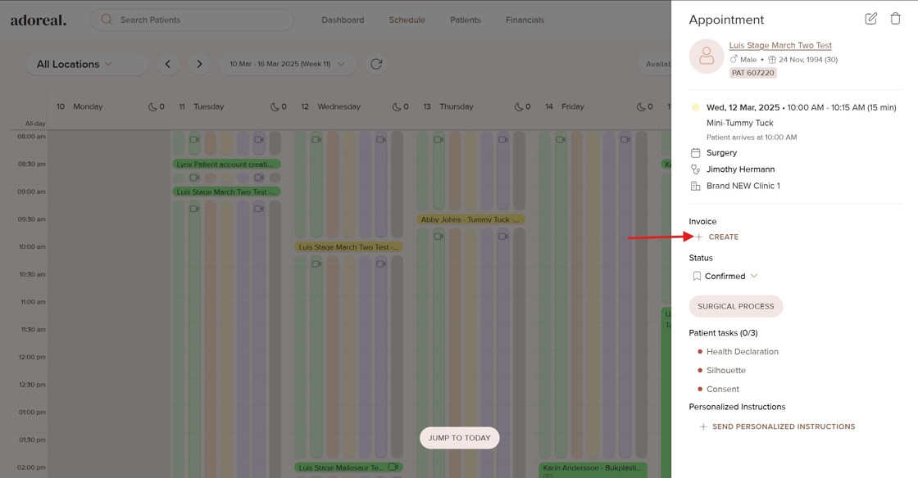The width and height of the screenshot is (918, 478).
Task: Open the Schedule tab
Action: coord(407,20)
